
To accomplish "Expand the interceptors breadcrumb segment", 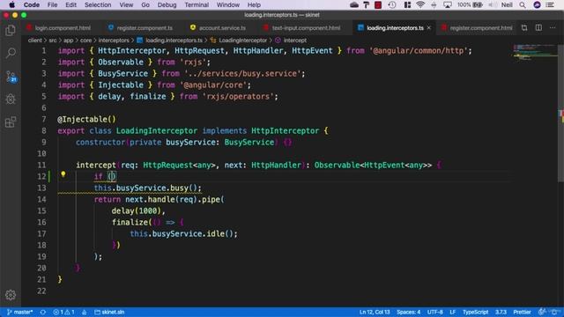I will point(114,41).
